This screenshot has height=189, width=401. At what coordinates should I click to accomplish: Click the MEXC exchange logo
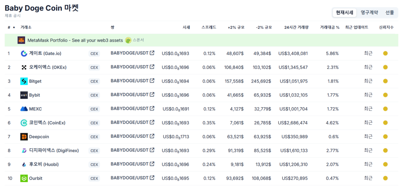24,109
